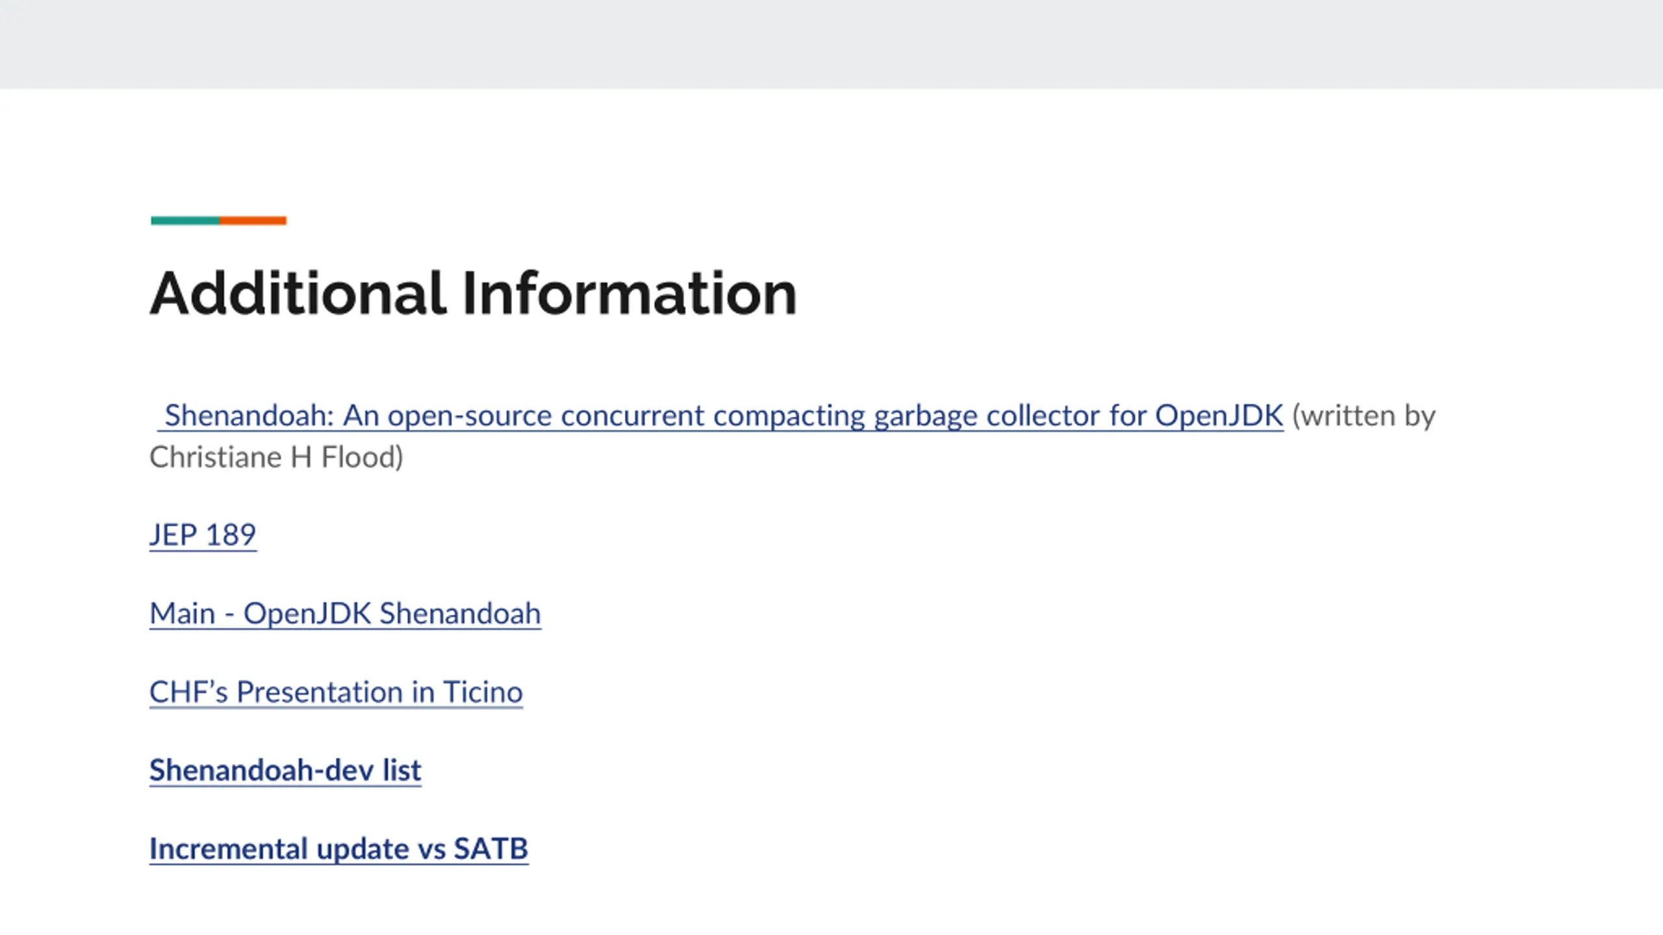The width and height of the screenshot is (1663, 935).
Task: Click the word 'Ticino' in the presentation link
Action: 483,692
